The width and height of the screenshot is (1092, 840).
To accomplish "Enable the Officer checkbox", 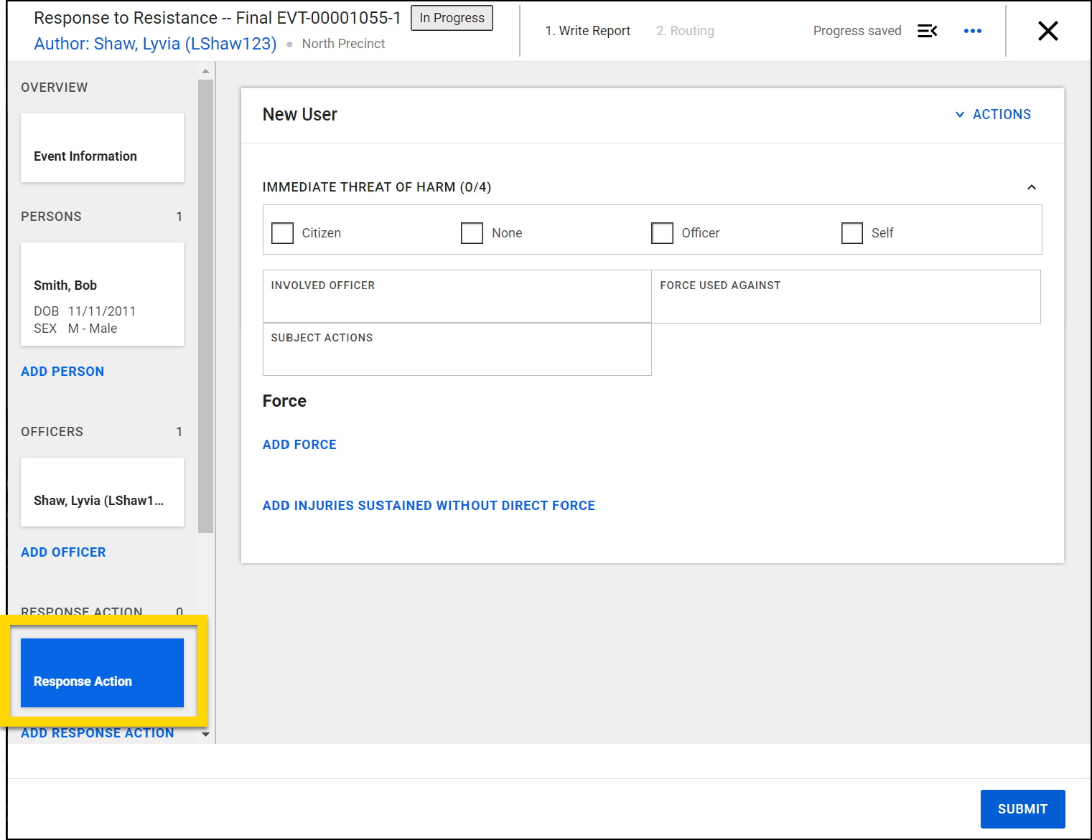I will [x=662, y=232].
